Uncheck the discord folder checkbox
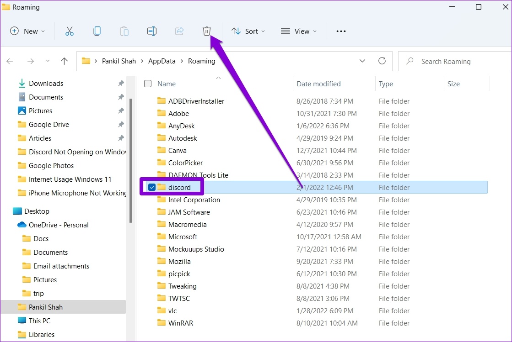 coord(152,187)
